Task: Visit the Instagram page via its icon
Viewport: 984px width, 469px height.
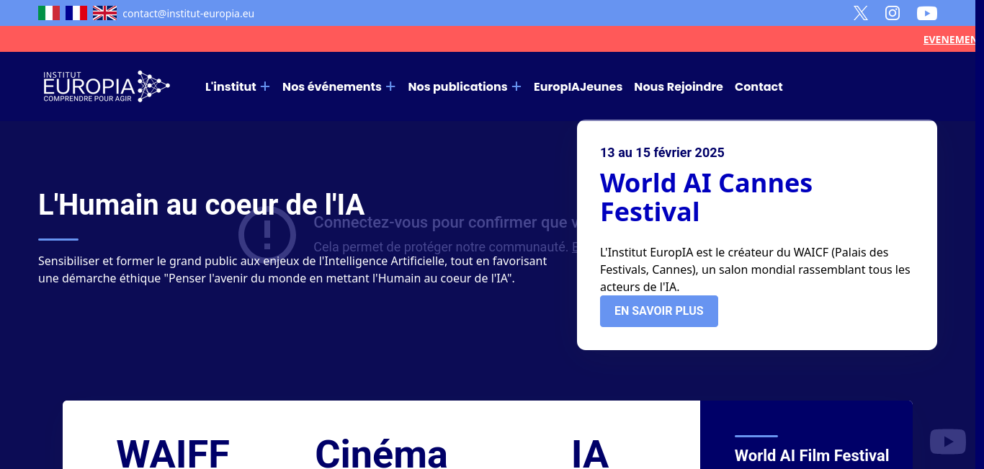Action: pos(893,13)
